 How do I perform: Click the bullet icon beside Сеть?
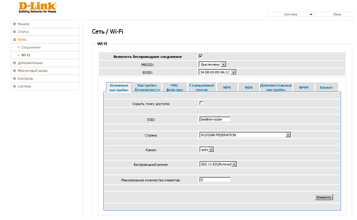[x=14, y=39]
